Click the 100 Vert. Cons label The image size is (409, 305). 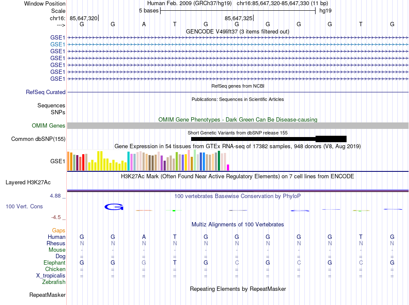[24, 206]
